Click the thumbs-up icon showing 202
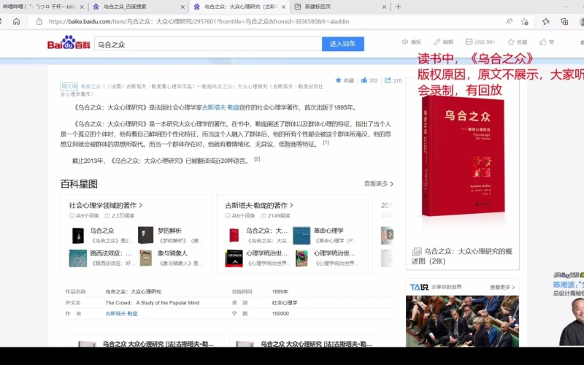 tap(364, 80)
